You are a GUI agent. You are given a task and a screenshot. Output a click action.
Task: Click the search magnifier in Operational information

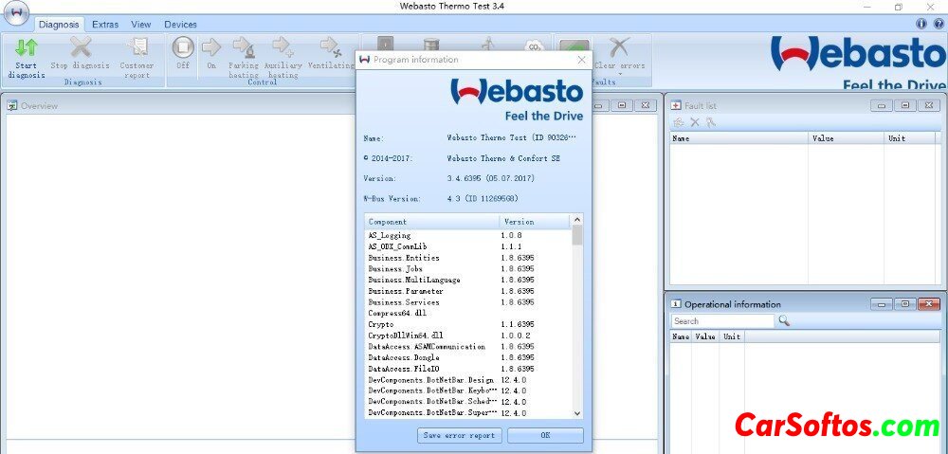click(x=784, y=321)
